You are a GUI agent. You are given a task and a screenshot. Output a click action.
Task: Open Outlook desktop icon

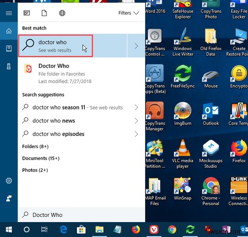(x=211, y=114)
